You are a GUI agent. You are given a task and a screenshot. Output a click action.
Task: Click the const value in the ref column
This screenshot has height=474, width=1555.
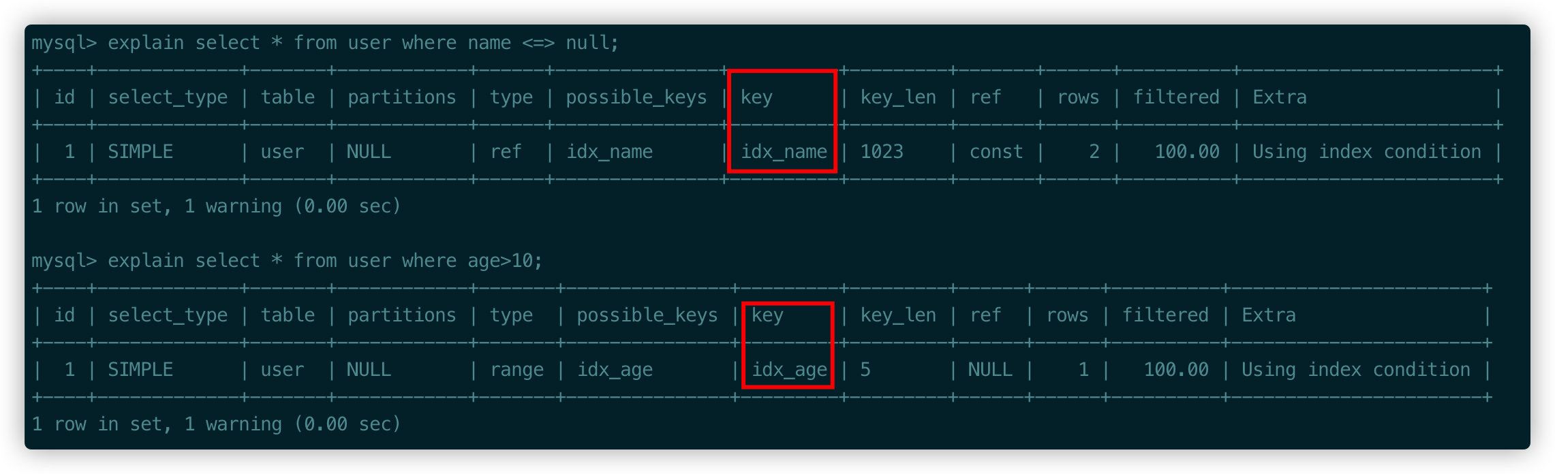996,152
